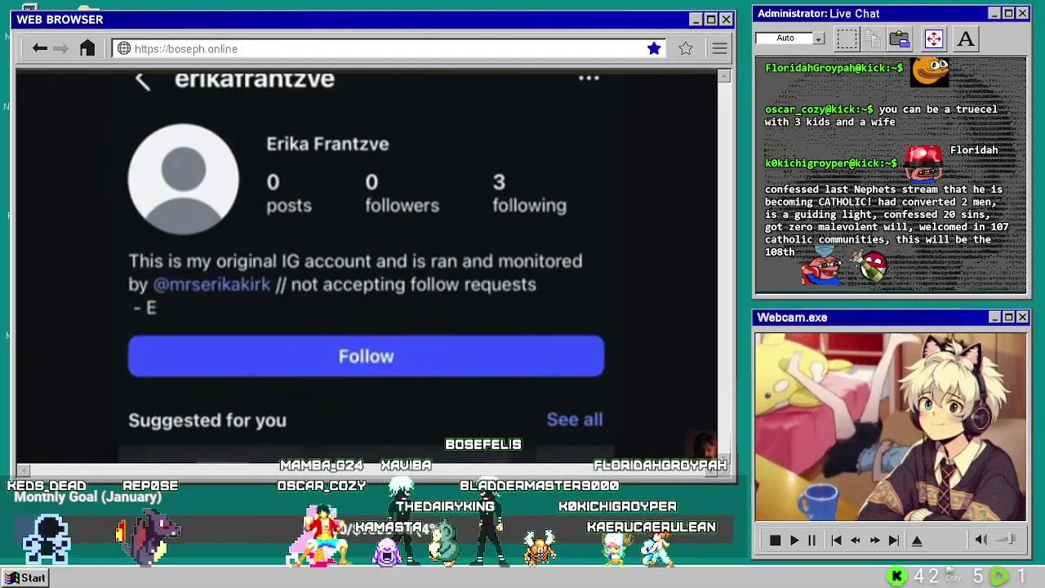Click the globe icon in address bar

[x=124, y=48]
